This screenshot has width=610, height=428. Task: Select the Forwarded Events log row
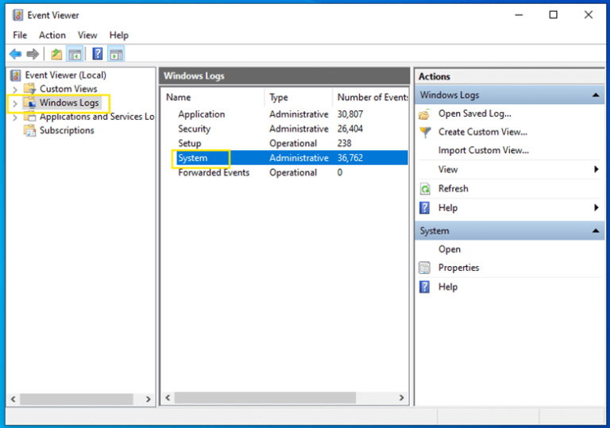pos(285,172)
